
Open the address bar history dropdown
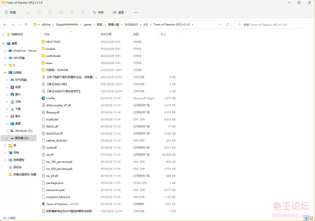coord(220,24)
